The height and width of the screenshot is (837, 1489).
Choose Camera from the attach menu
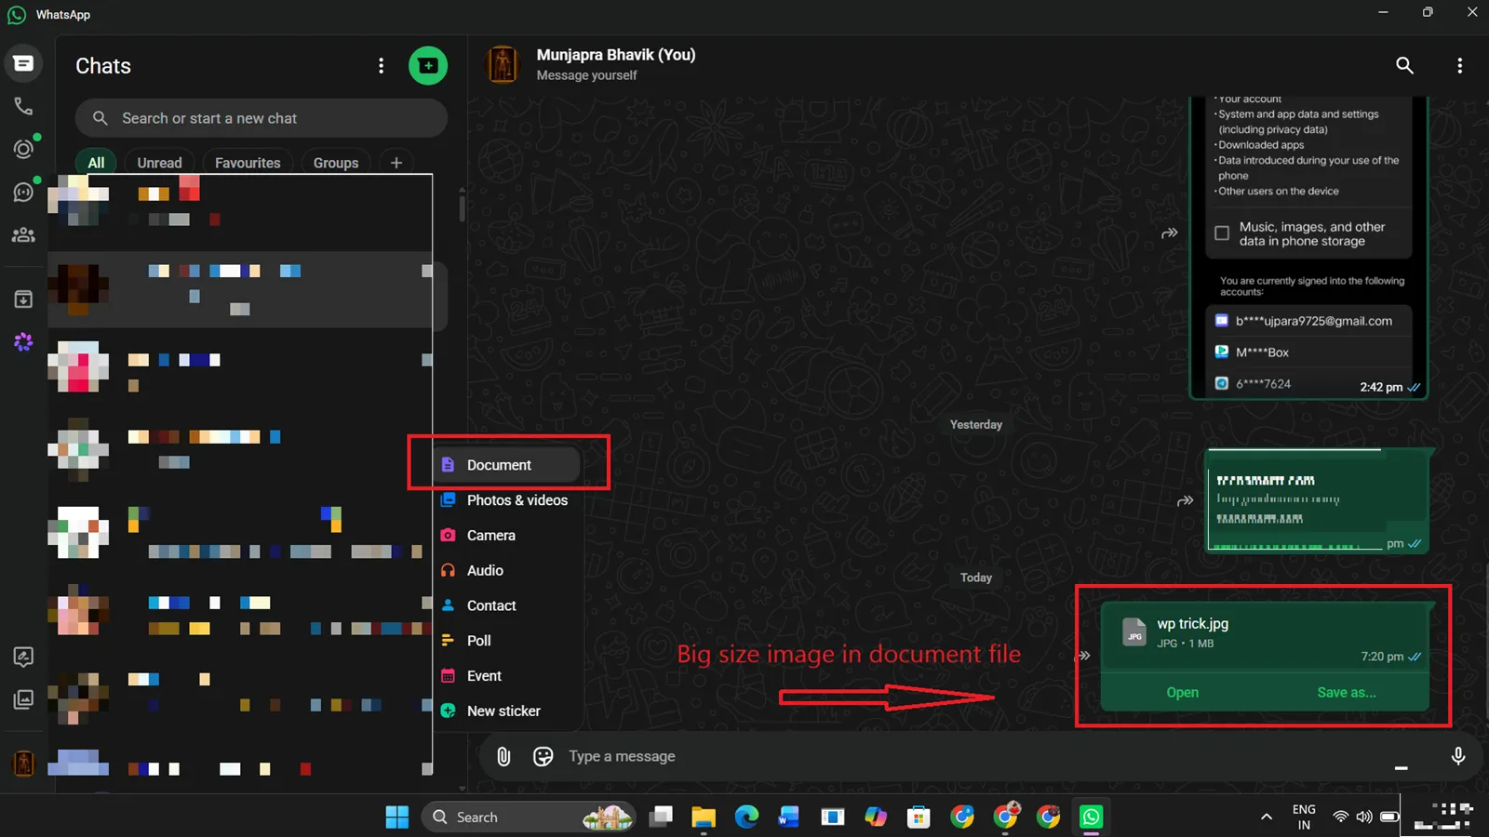tap(508, 536)
